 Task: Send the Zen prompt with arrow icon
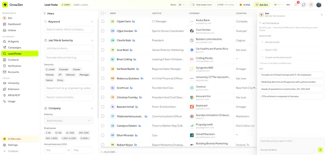click(x=320, y=150)
